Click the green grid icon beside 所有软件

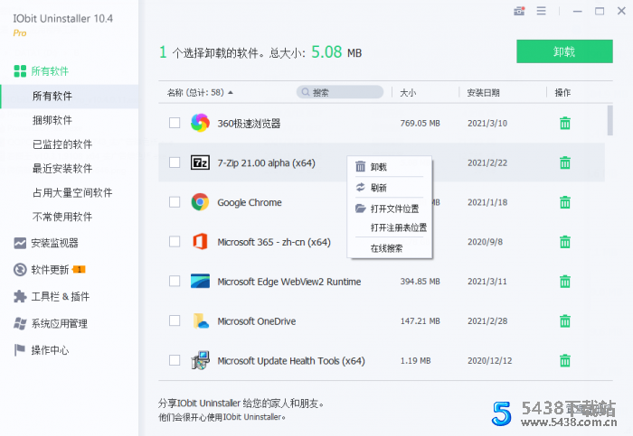point(20,71)
